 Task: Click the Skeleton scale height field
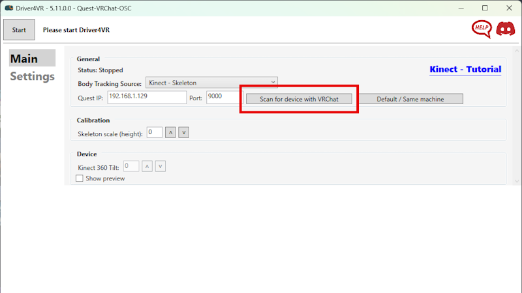click(154, 132)
